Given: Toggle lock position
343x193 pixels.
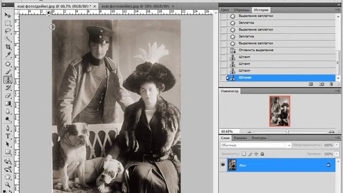Looking at the screenshot, I should [256, 154].
